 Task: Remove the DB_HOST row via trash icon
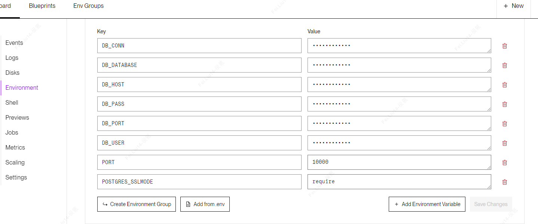505,85
